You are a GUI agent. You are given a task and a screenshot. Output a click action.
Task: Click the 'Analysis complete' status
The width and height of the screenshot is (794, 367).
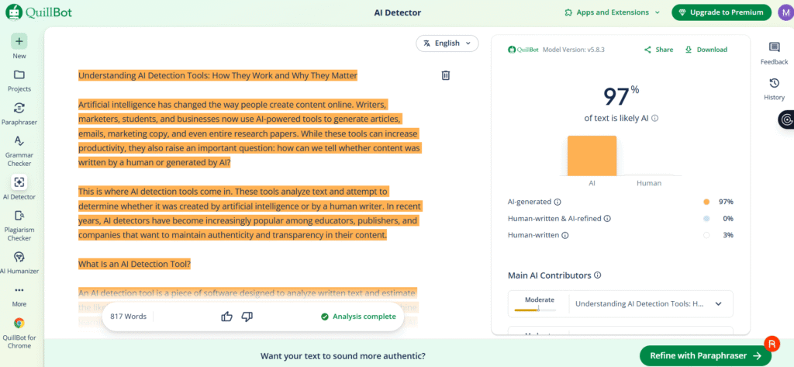pos(358,317)
